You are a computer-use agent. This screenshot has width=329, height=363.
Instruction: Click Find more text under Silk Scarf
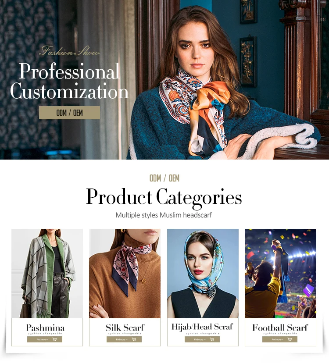pyautogui.click(x=122, y=340)
